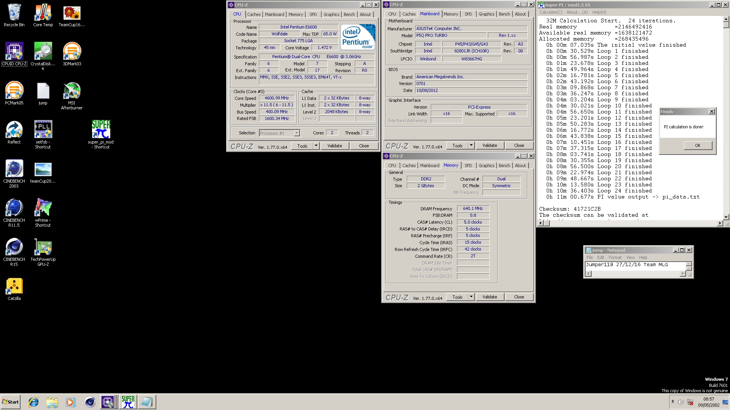Switch to the Notepad taskbar button

click(147, 402)
